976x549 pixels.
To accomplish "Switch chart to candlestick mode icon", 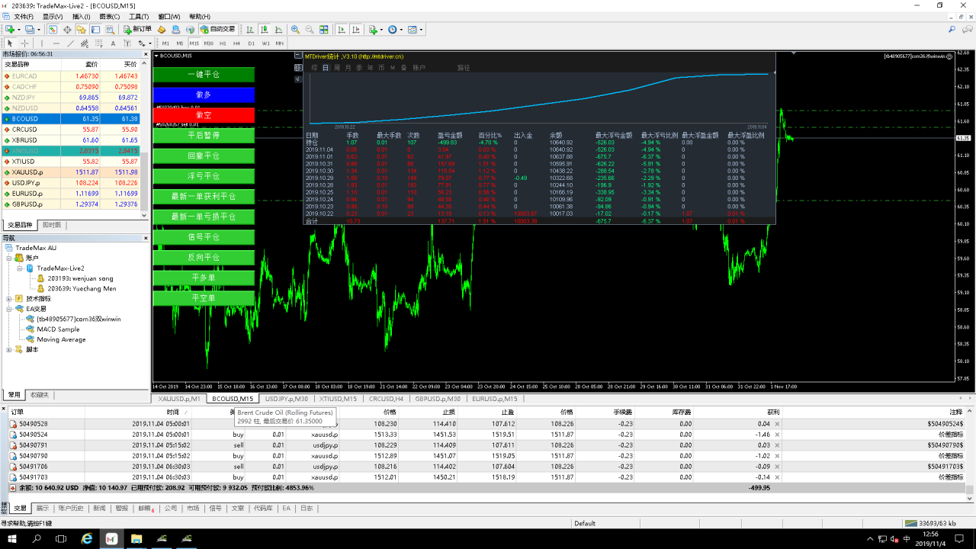I will pos(264,30).
